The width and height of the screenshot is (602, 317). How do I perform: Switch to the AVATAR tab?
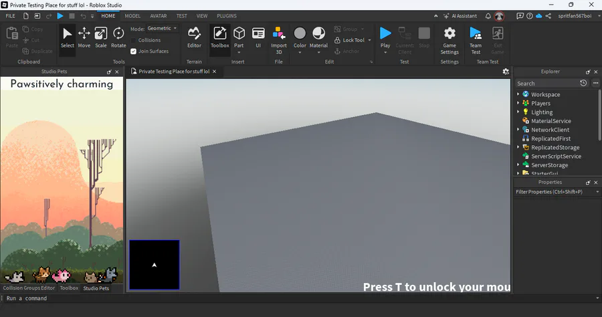click(x=158, y=16)
